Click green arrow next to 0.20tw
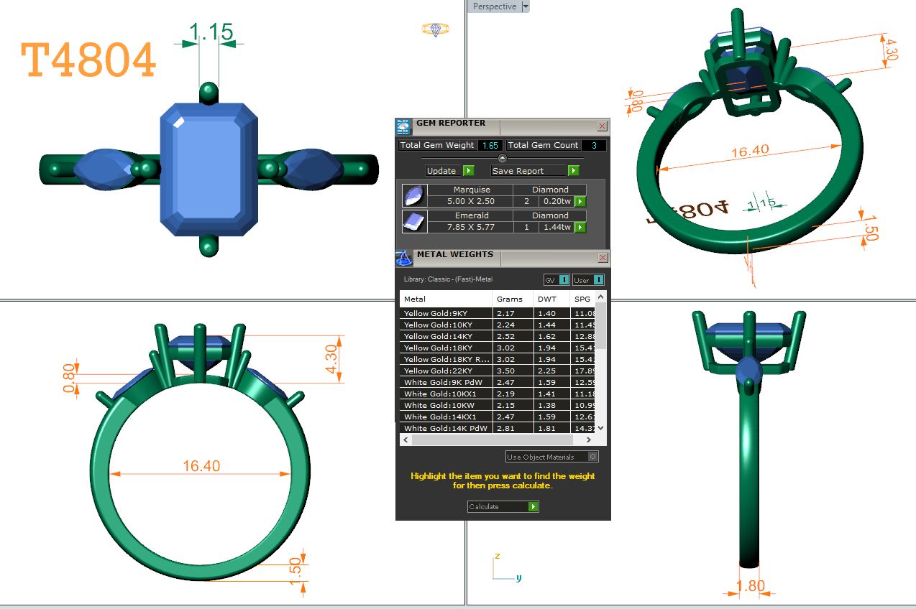Image resolution: width=916 pixels, height=609 pixels. (x=580, y=202)
